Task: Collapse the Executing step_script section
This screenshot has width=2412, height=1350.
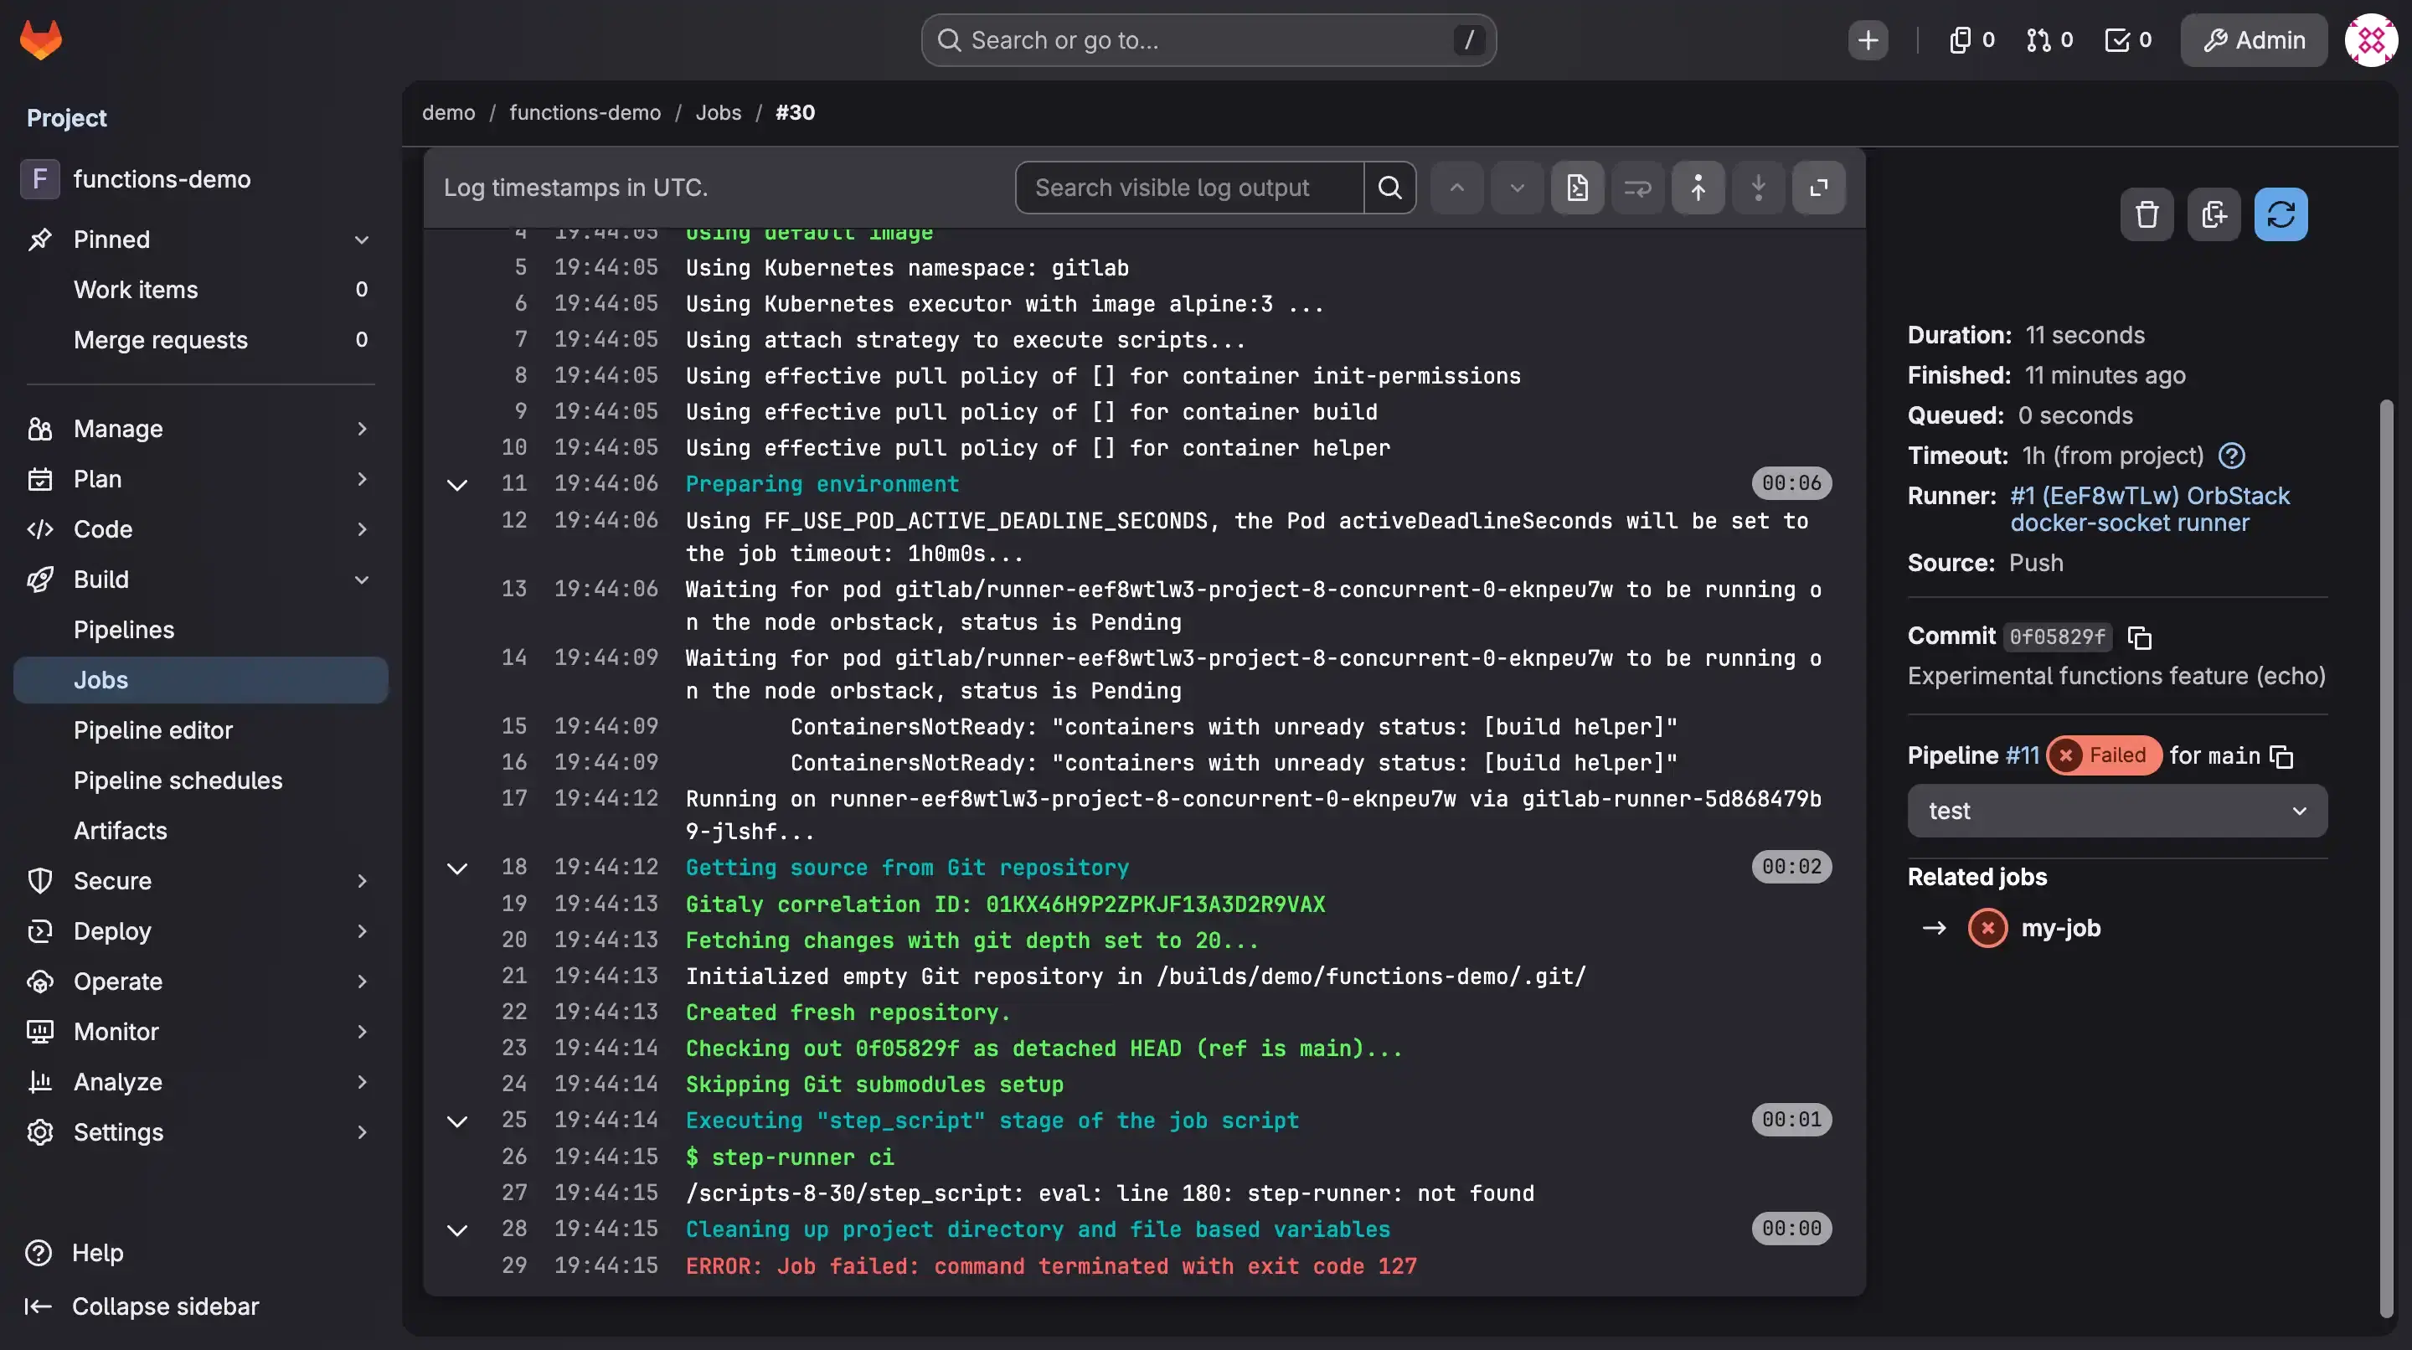Action: pyautogui.click(x=457, y=1121)
